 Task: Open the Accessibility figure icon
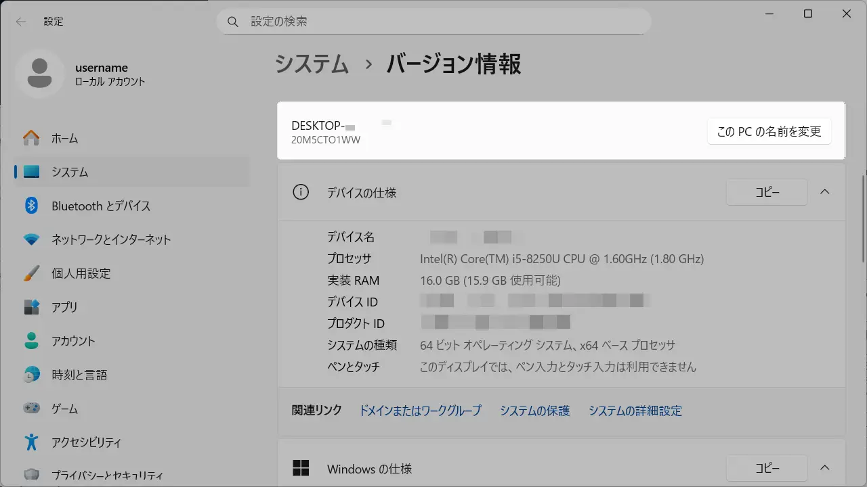click(x=31, y=442)
